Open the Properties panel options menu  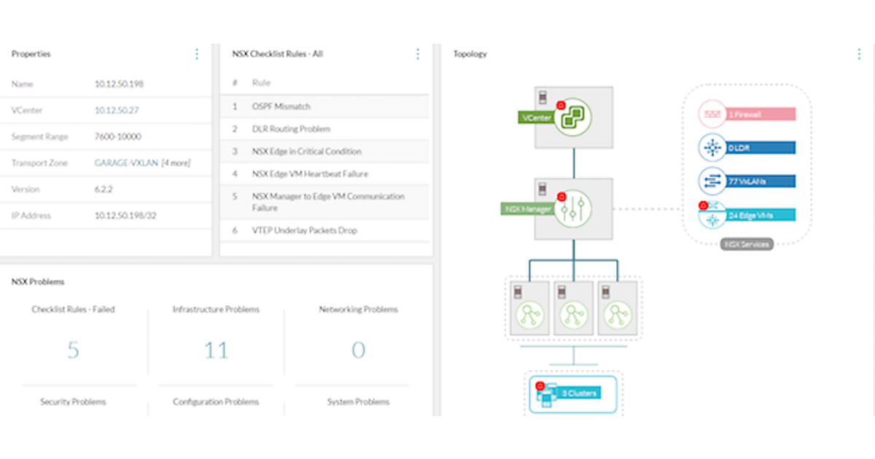tap(197, 54)
